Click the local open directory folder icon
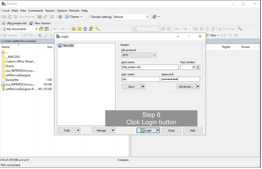262x169 pixels. coord(41,29)
